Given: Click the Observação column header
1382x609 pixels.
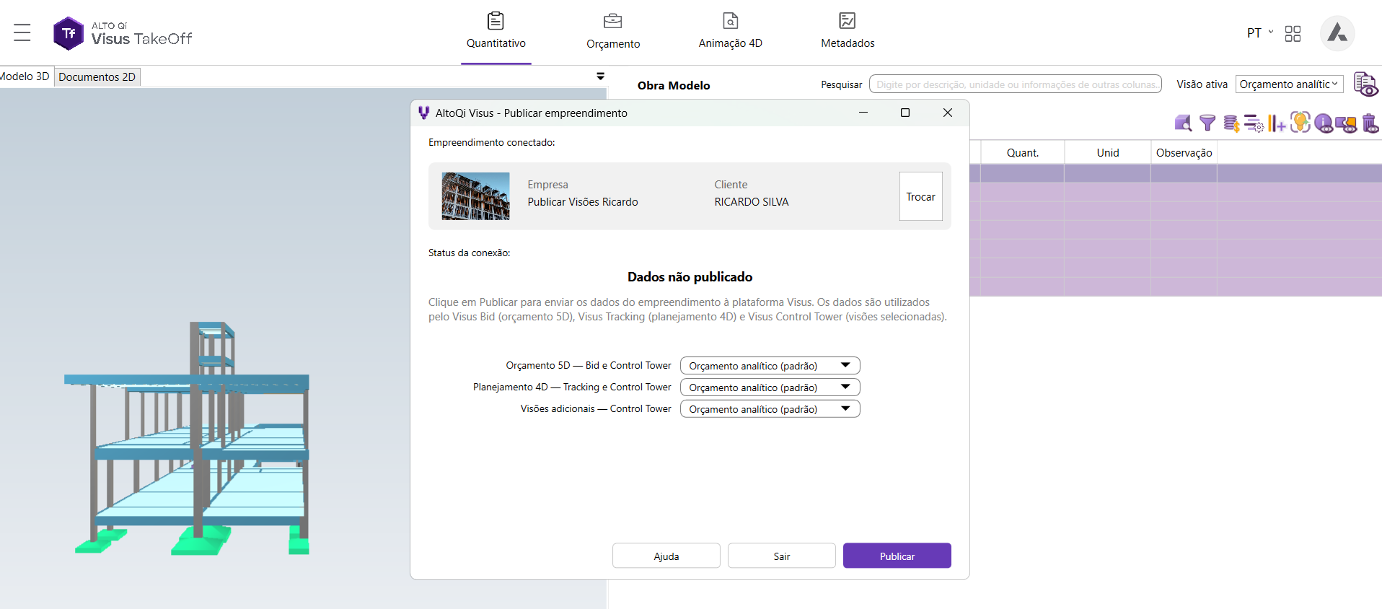Looking at the screenshot, I should point(1184,153).
